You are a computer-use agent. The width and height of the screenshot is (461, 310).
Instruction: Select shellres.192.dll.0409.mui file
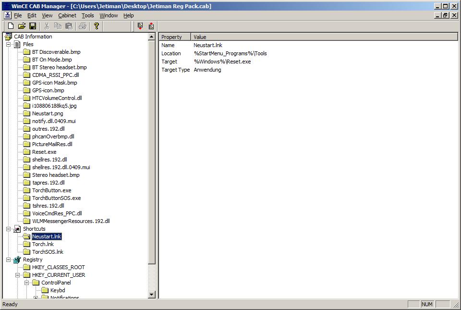(x=61, y=167)
